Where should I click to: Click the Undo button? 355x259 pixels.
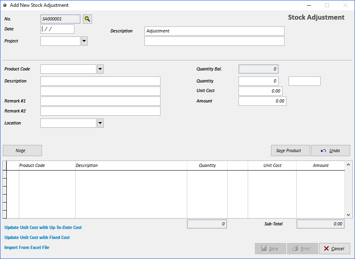[x=330, y=151]
